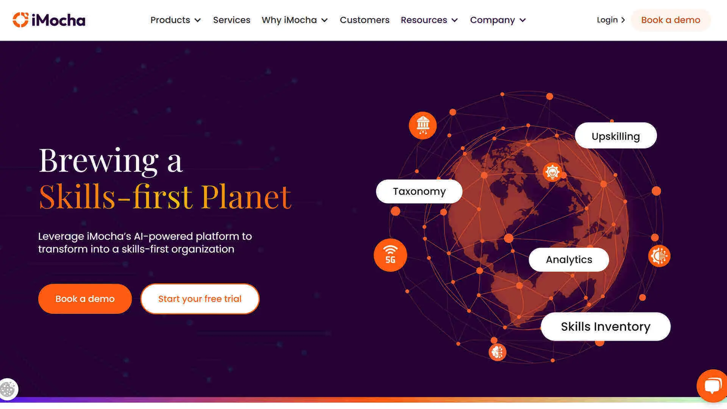Expand the Products dropdown menu
The image size is (727, 409).
176,20
